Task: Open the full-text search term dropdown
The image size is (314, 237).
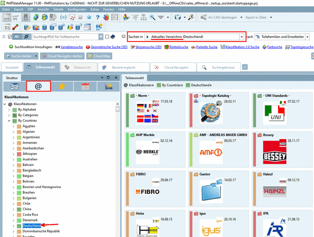Action: click(x=101, y=37)
